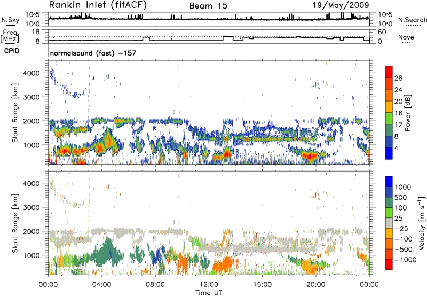
Task: Click the '-1000' label on velocity colorbar
Action: [405, 260]
